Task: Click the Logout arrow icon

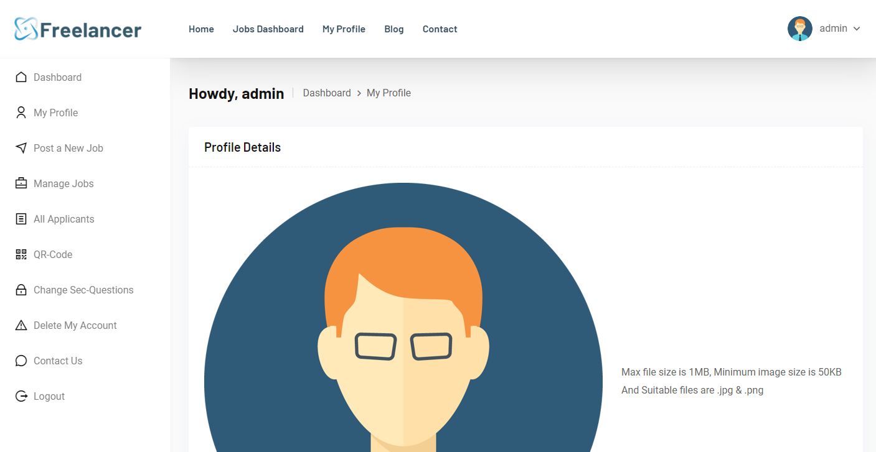Action: point(21,396)
